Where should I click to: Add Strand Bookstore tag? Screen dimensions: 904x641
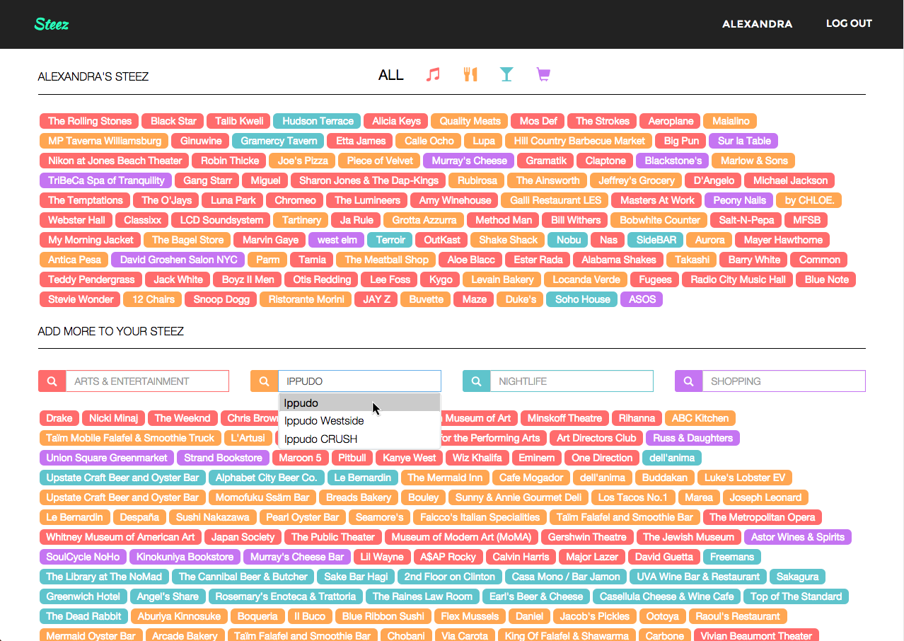[224, 458]
